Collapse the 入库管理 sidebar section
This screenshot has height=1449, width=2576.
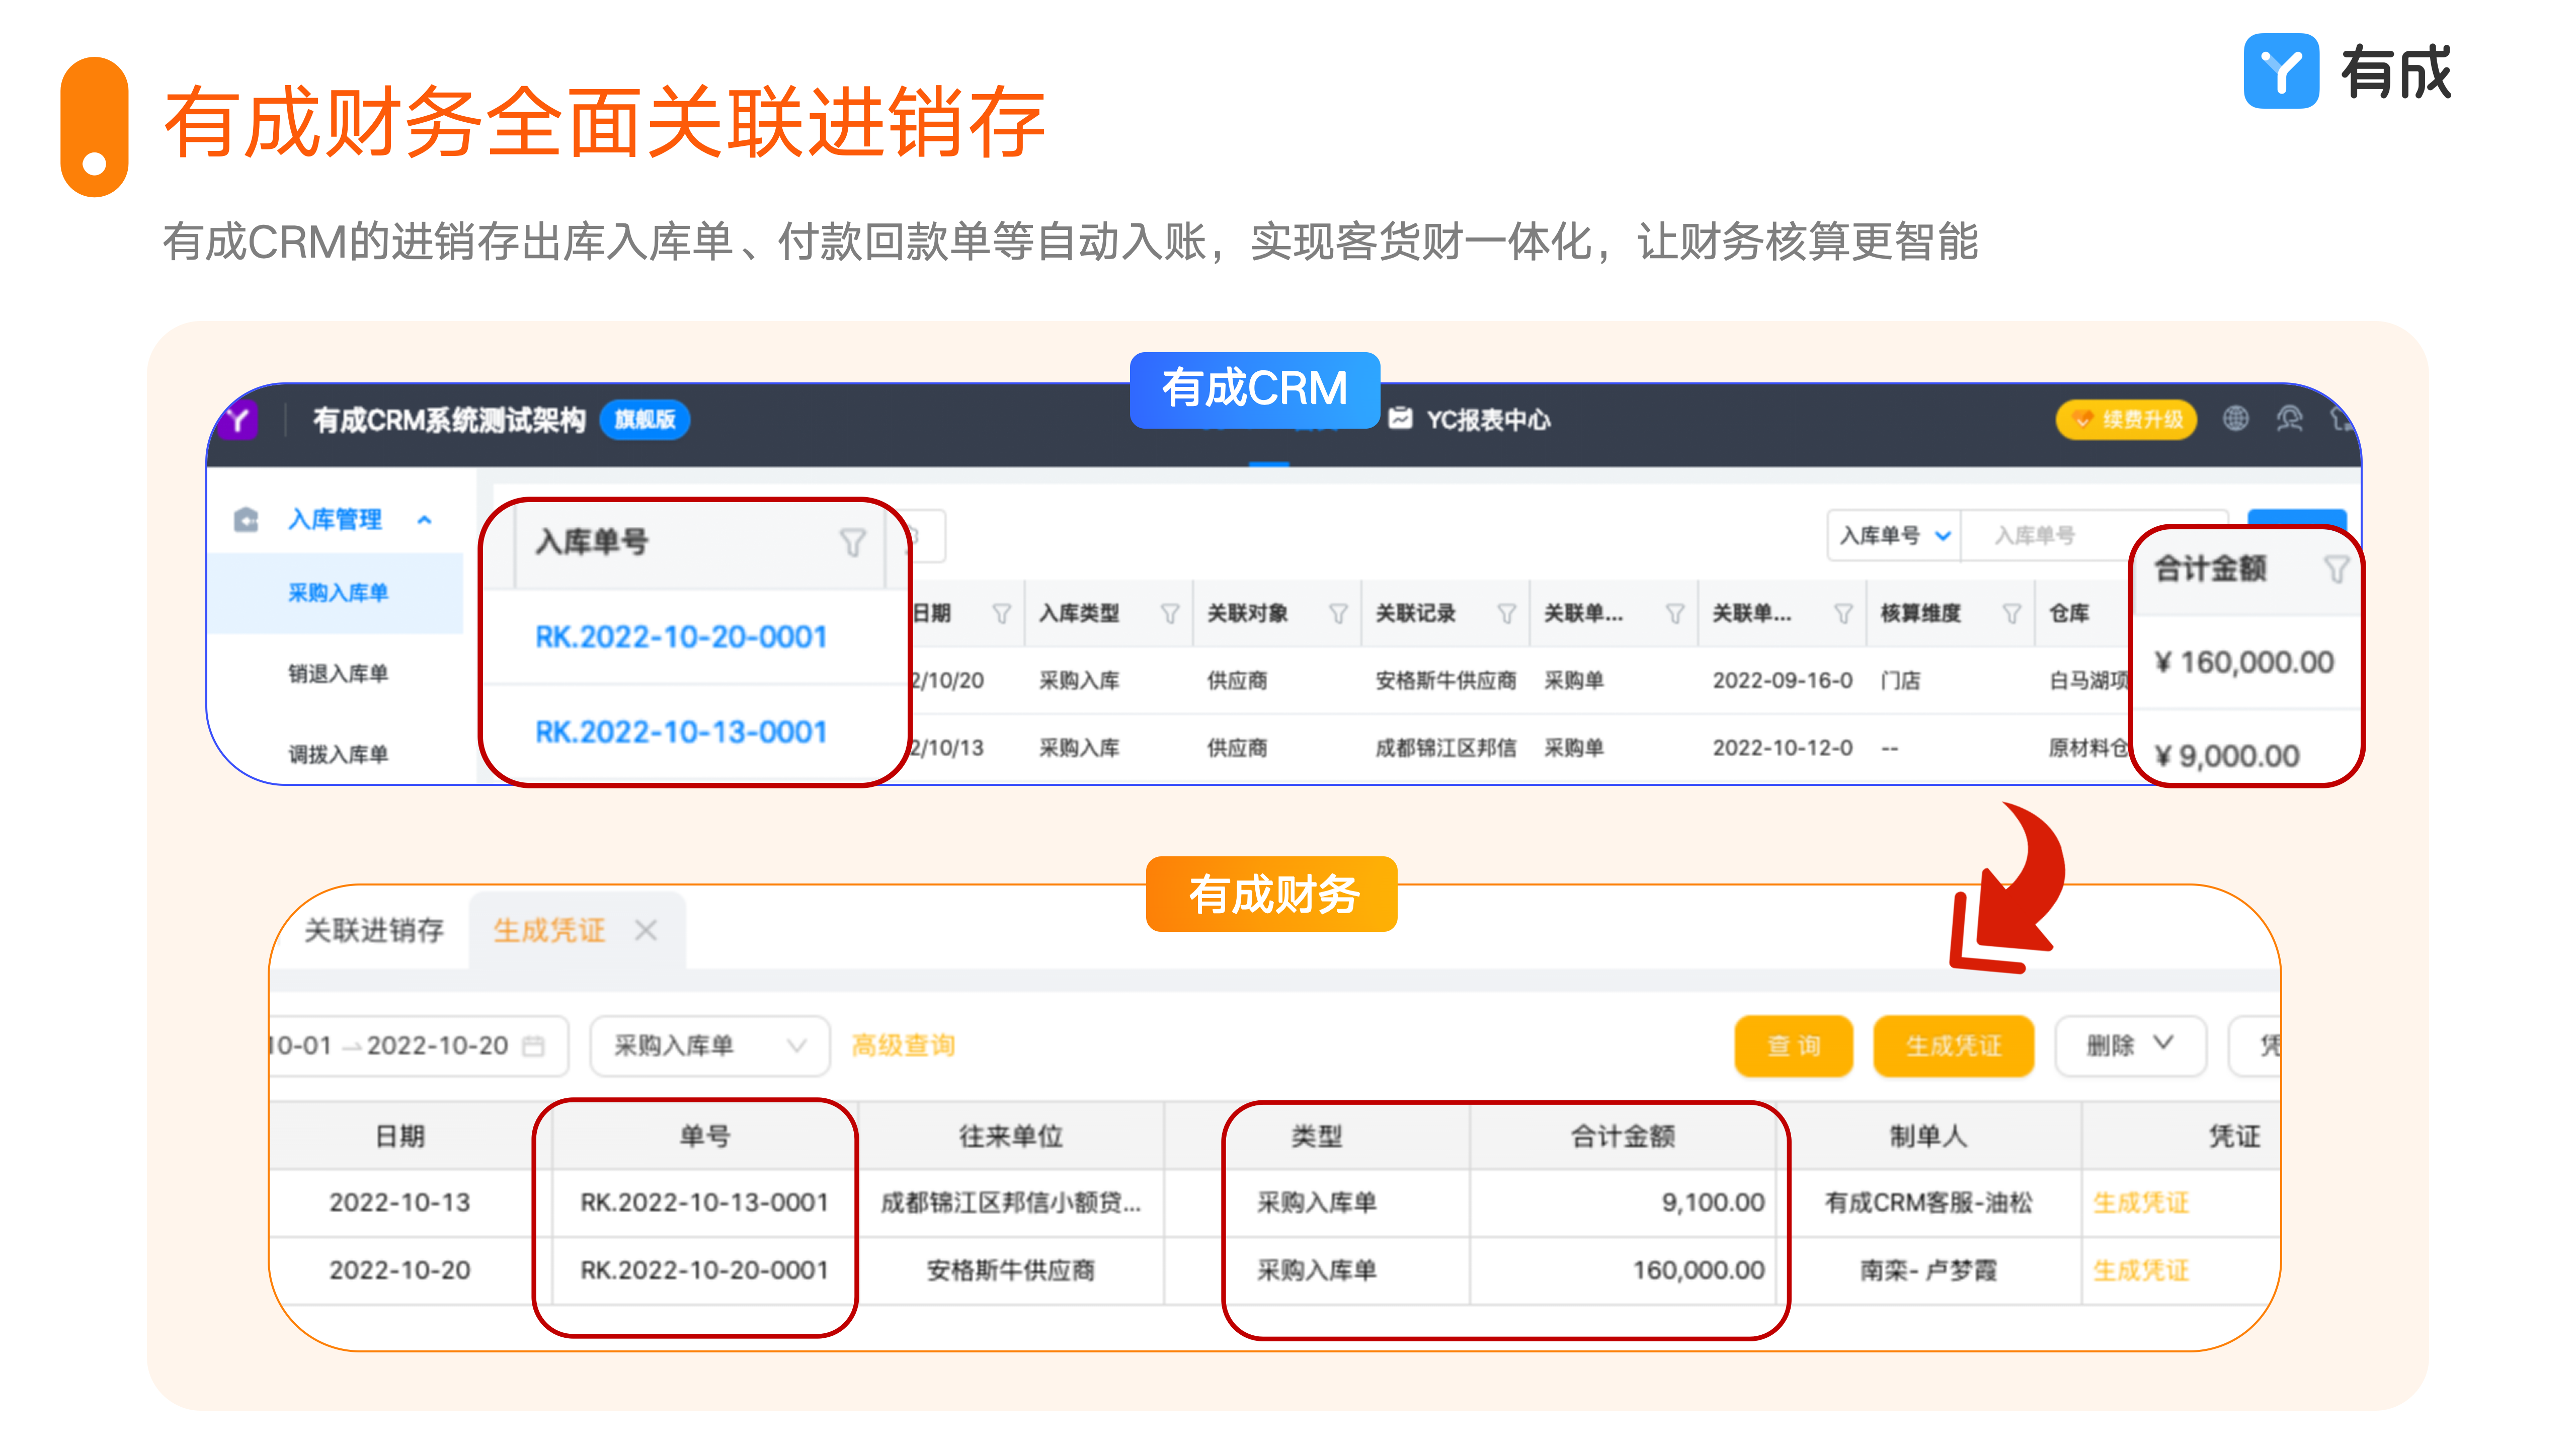click(x=425, y=519)
